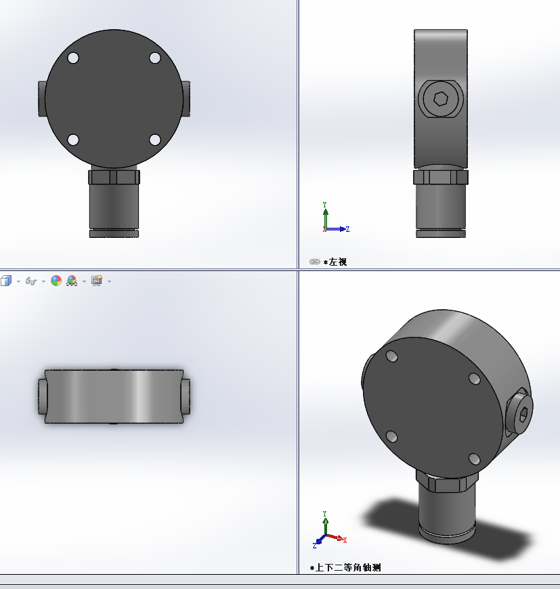Click the Apply Scene checkered-ball icon
Viewport: 560px width, 589px height.
point(72,281)
